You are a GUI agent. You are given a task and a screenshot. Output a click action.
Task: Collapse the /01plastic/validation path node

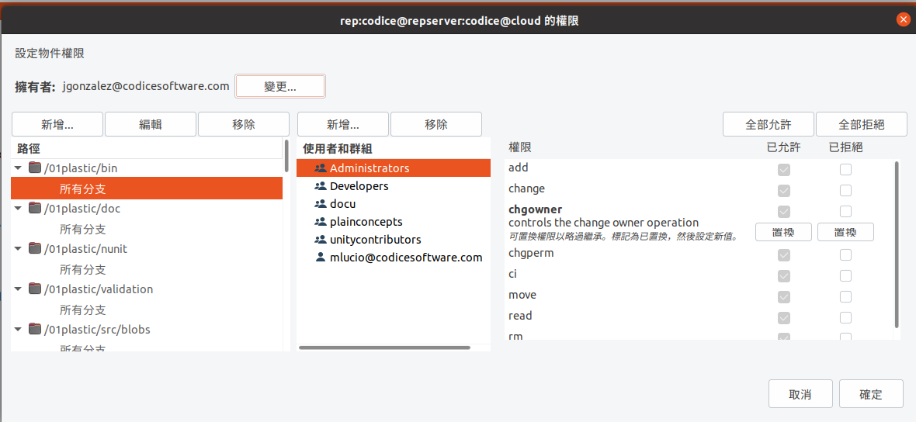pyautogui.click(x=19, y=289)
